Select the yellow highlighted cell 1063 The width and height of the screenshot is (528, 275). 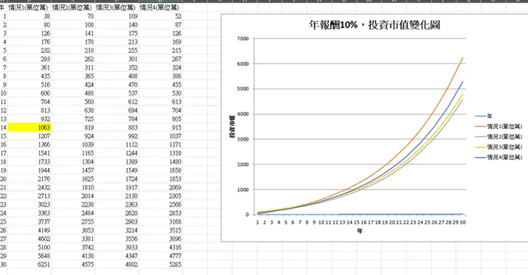tap(29, 128)
